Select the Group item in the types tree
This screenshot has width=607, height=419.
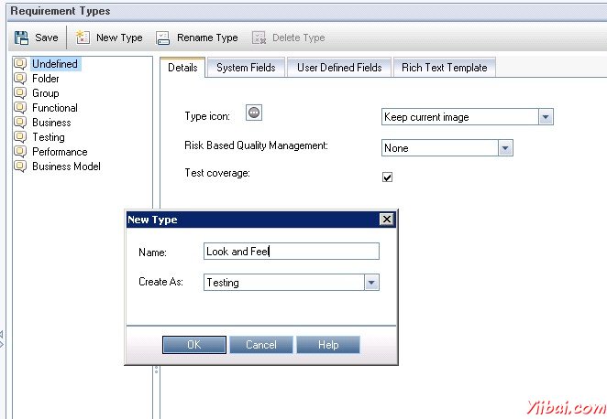click(45, 93)
